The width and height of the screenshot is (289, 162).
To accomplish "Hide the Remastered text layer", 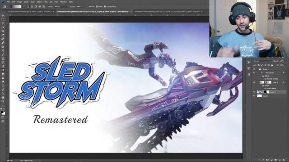I will coord(254,73).
